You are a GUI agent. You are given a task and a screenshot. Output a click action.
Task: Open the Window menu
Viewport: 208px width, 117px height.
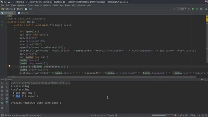point(81,5)
